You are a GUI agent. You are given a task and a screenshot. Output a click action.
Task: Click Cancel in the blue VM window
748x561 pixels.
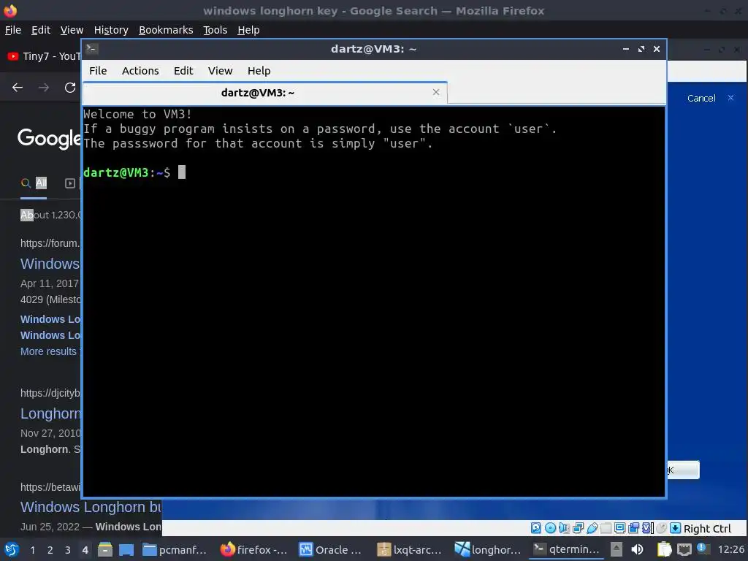pyautogui.click(x=701, y=99)
